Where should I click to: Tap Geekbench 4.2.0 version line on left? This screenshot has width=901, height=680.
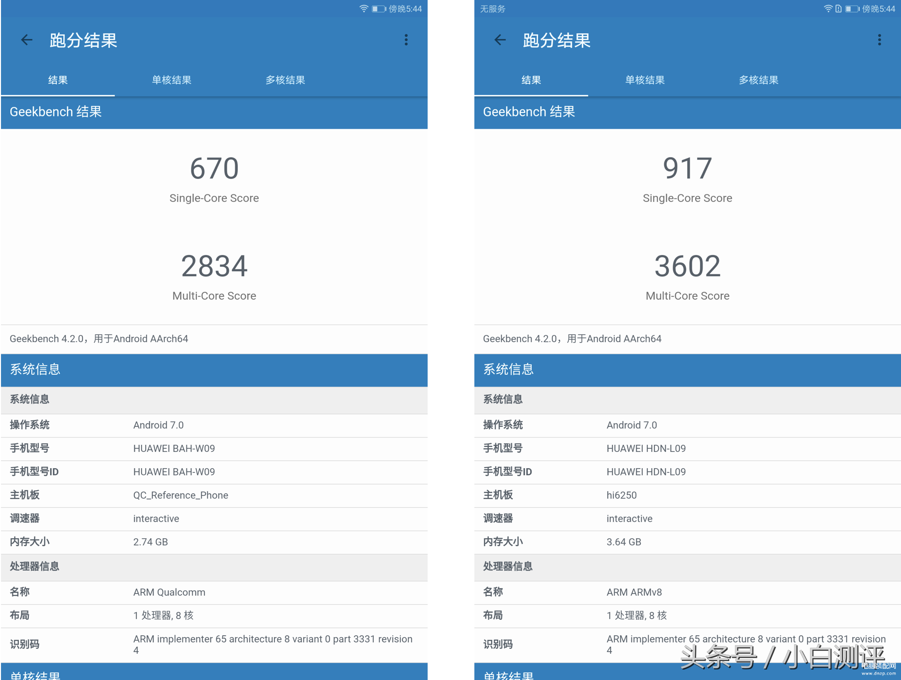point(99,339)
